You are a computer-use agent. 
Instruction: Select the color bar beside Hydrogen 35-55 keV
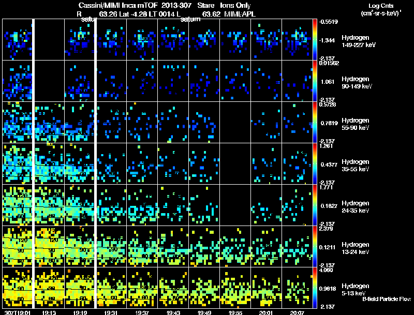click(315, 164)
